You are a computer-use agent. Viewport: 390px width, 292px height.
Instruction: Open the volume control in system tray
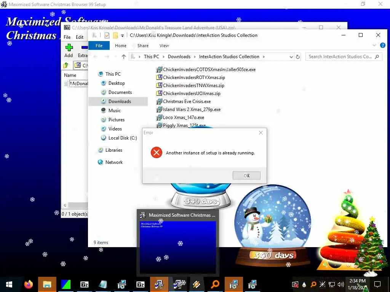coord(341,284)
